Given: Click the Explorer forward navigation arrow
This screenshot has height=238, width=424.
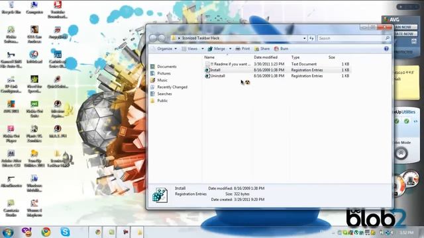Looking at the screenshot, I should coord(162,38).
